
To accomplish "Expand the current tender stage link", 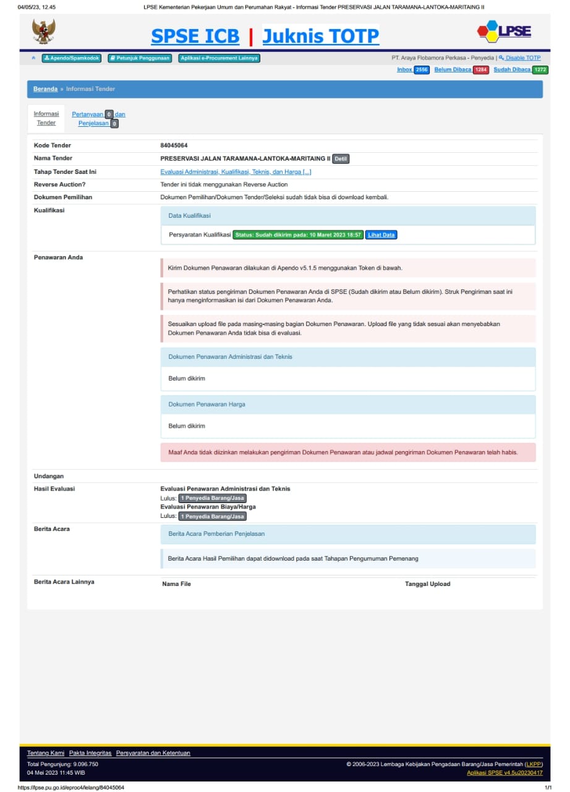I will (236, 172).
